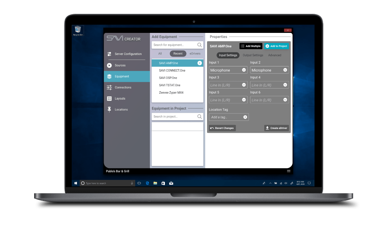Select Zeevee Zyper MX4 in the list
The image size is (387, 225).
coord(178,93)
